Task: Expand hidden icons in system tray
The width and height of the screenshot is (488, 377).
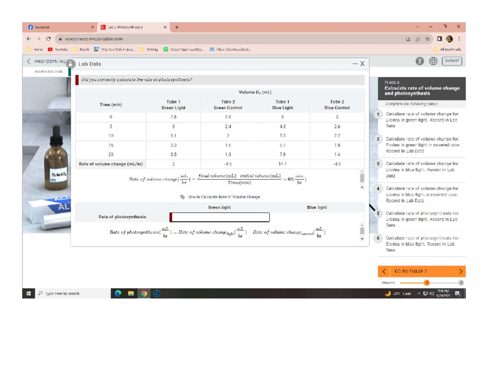Action: pos(420,293)
